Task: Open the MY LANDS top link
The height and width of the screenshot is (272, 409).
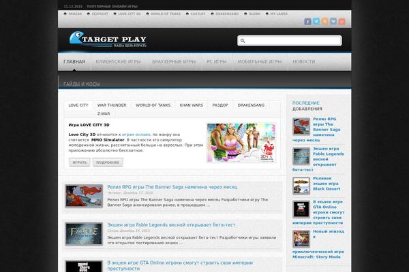Action: tap(279, 14)
